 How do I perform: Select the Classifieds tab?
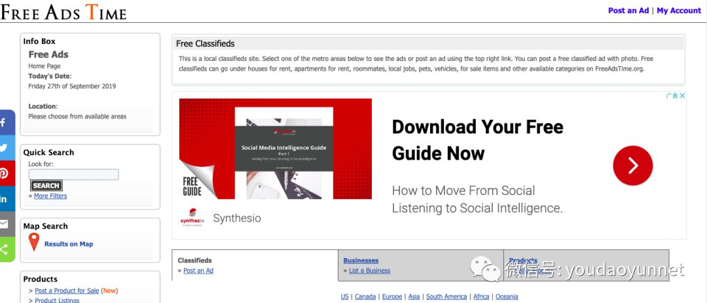coord(194,260)
